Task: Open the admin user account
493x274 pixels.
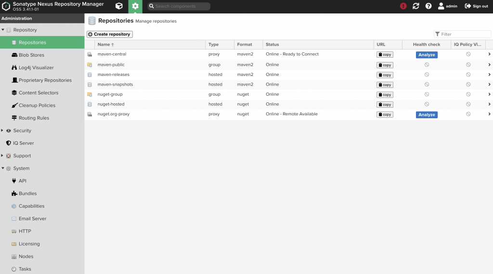Action: coord(447,6)
